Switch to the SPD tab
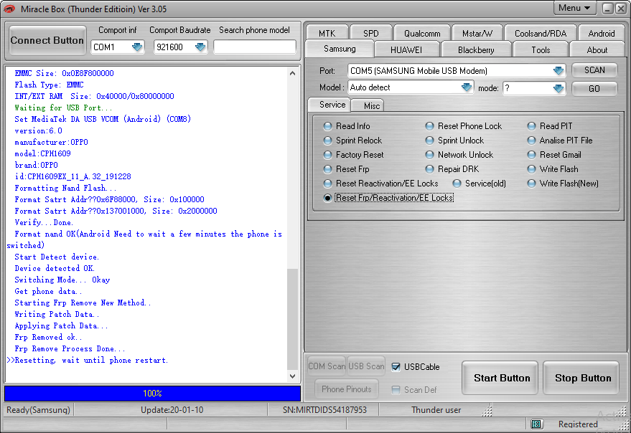 click(x=371, y=34)
